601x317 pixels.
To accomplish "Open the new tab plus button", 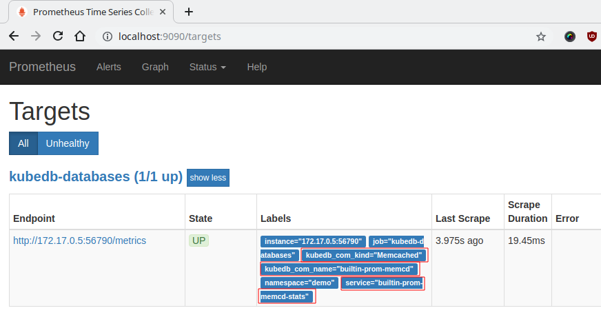I will 189,12.
